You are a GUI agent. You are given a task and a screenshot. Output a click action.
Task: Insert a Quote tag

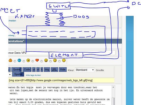tap(17, 69)
